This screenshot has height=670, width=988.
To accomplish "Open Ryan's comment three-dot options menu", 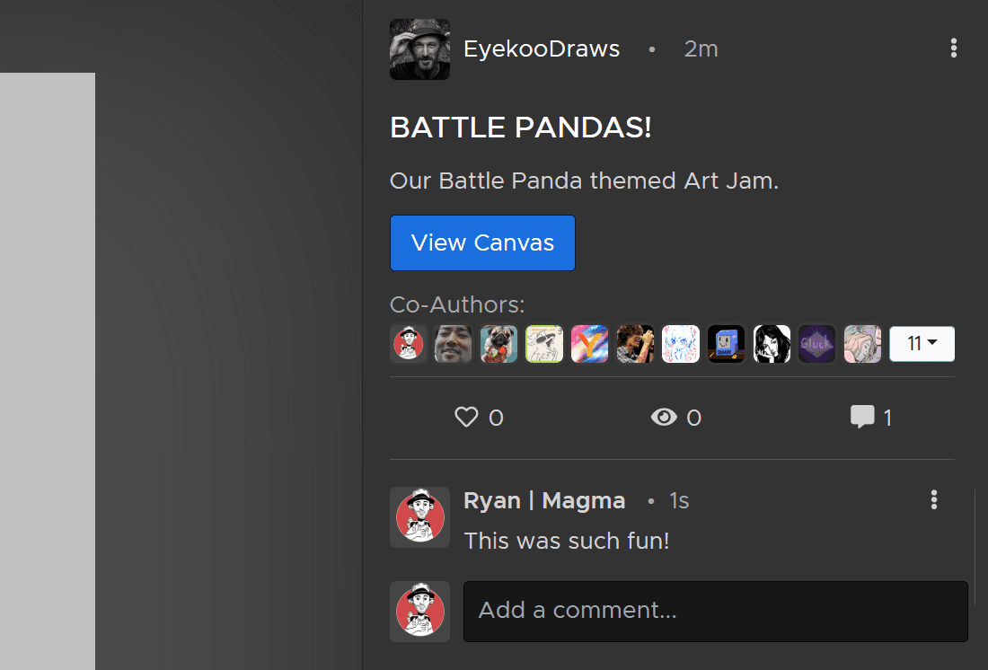I will pos(934,500).
